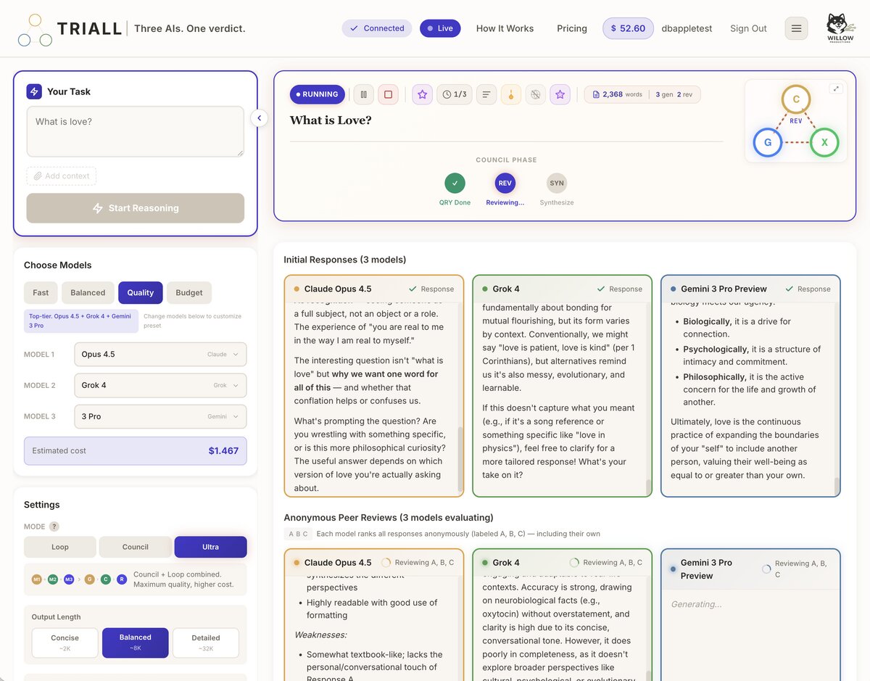Select the Ultra mode
The height and width of the screenshot is (681, 870).
tap(210, 547)
